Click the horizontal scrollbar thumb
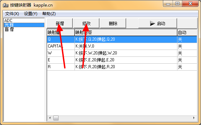The height and width of the screenshot is (125, 201). coord(56,118)
